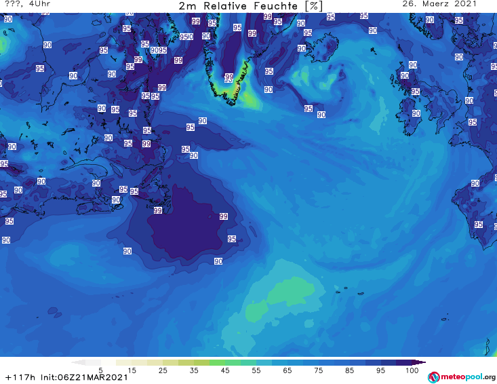Click the legend value 55
The height and width of the screenshot is (384, 497).
[x=256, y=370]
